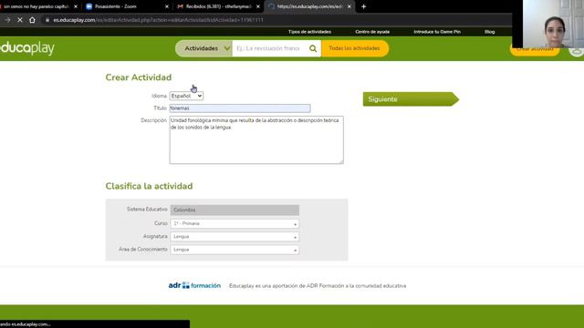The height and width of the screenshot is (328, 584).
Task: Click the Sistema Educativo Colombia field
Action: tap(235, 210)
